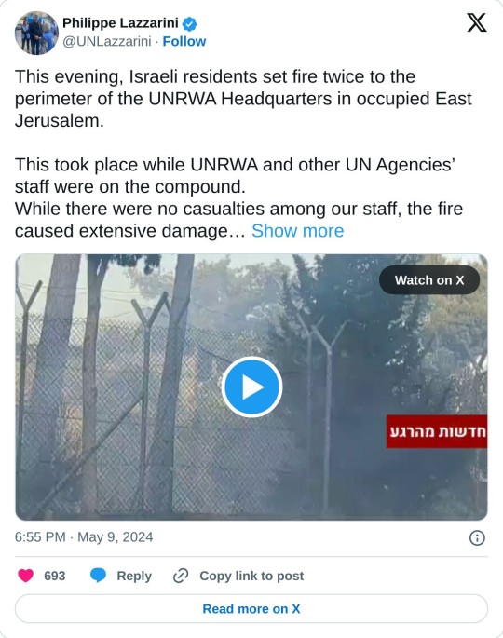This screenshot has height=638, width=503.
Task: Open the Philippe Lazzarini display name
Action: pos(120,23)
